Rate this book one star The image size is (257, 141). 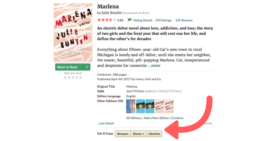coord(65,77)
